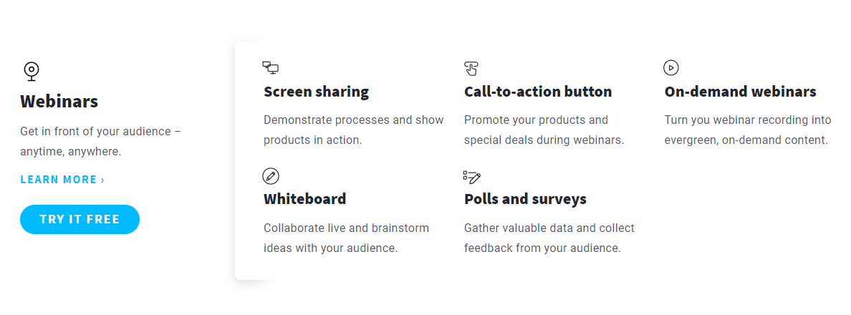Click the arrow chevron after LEARN MORE
851x315 pixels.
[x=102, y=180]
